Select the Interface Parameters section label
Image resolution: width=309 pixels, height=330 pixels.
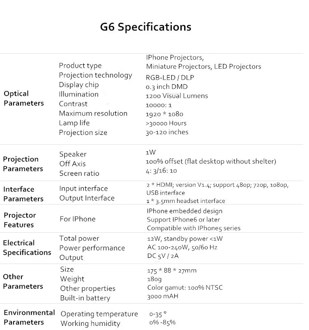[x=23, y=194]
